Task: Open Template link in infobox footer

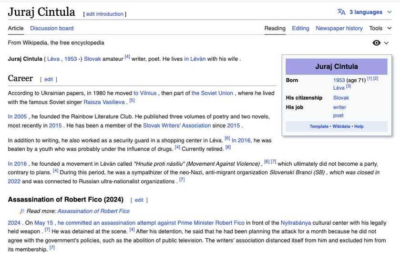Action: 319,126
